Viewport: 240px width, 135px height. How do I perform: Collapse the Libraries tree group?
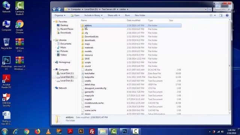pos(54,40)
